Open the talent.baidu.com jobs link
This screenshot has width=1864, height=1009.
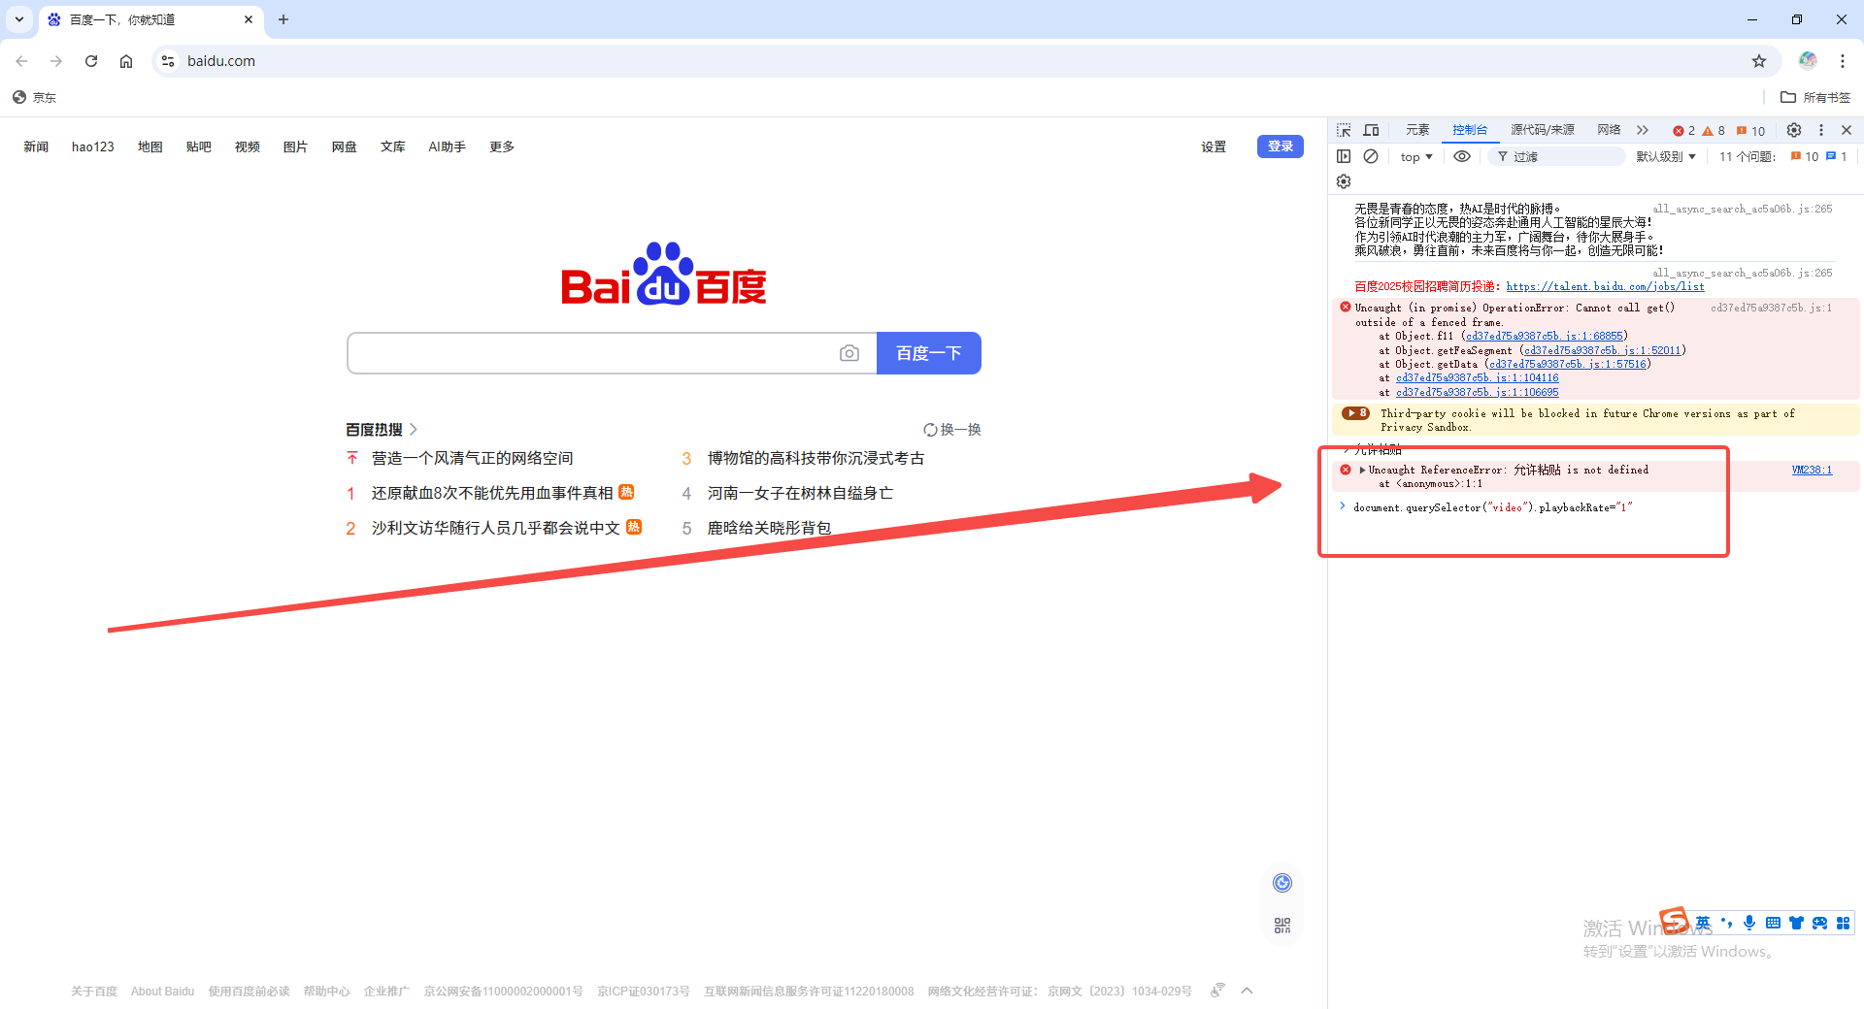[x=1606, y=286]
